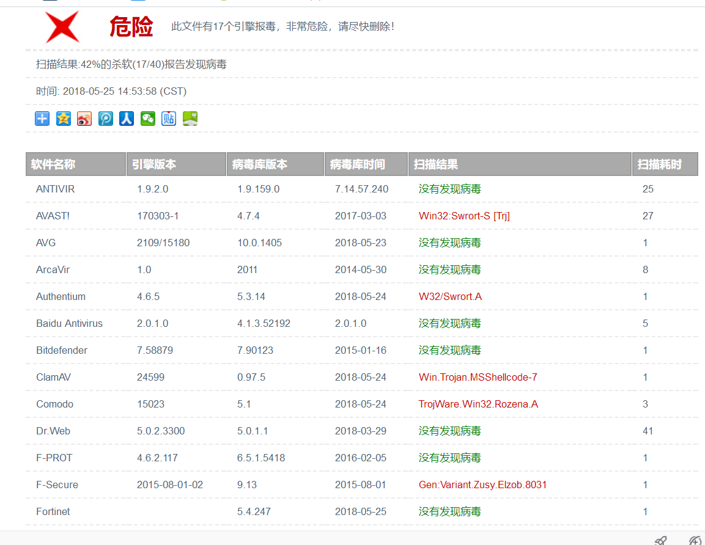Share to Baidu Tieba icon
This screenshot has width=705, height=545.
[169, 119]
